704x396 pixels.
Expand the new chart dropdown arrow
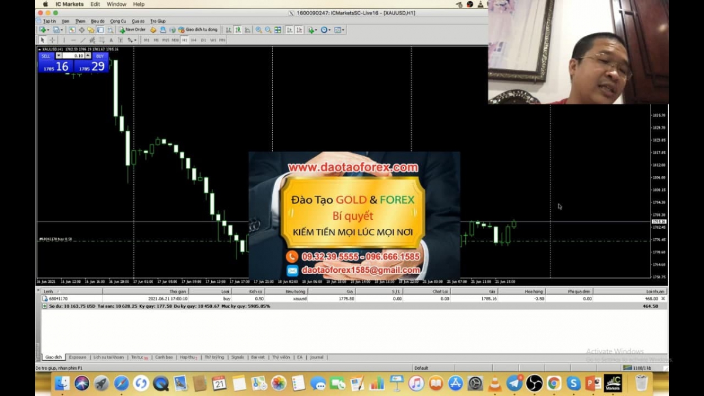point(48,29)
